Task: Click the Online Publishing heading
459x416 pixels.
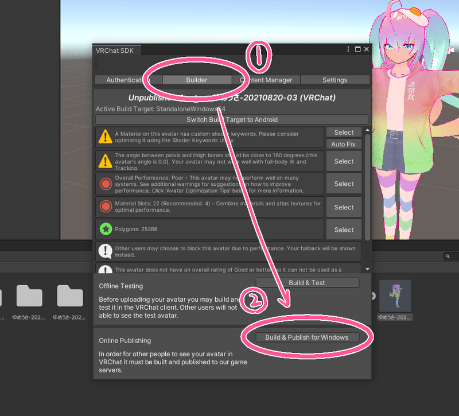Action: coord(125,340)
